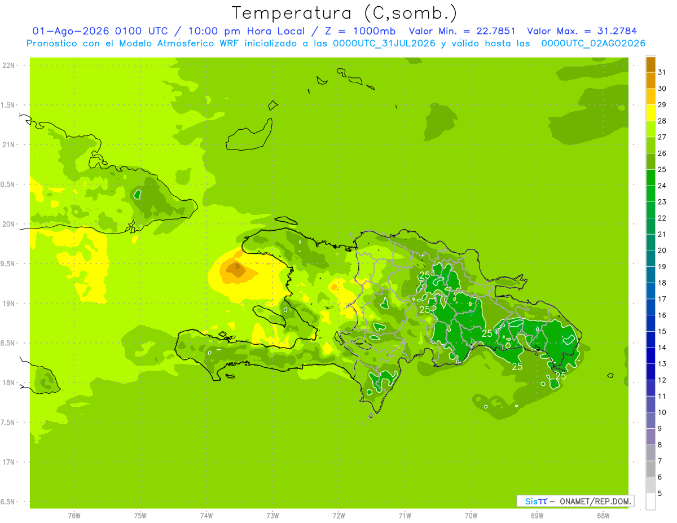This screenshot has height=523, width=677.
Task: Click the color scale value '27'
Action: pos(662,137)
